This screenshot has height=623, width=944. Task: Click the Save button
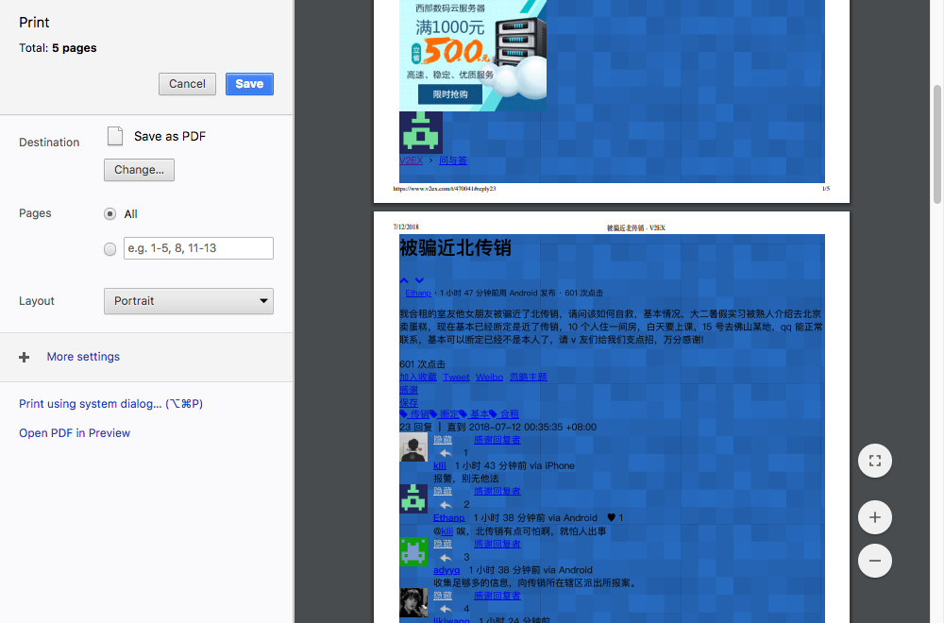249,84
